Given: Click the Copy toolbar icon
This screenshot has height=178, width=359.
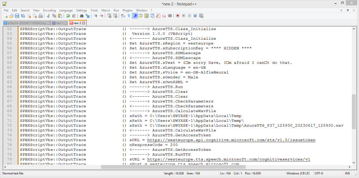Looking at the screenshot, I should pos(54,16).
